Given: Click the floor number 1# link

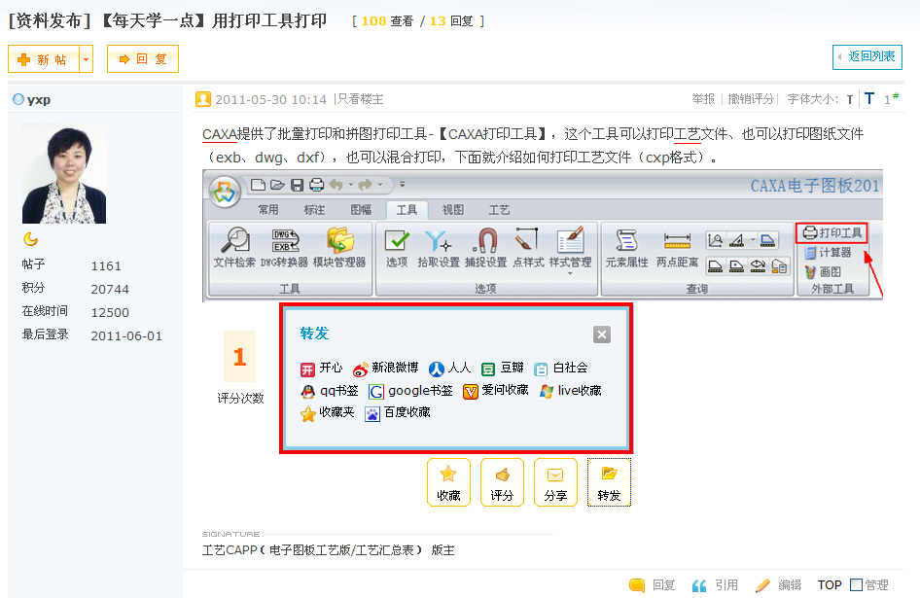Looking at the screenshot, I should [x=891, y=98].
